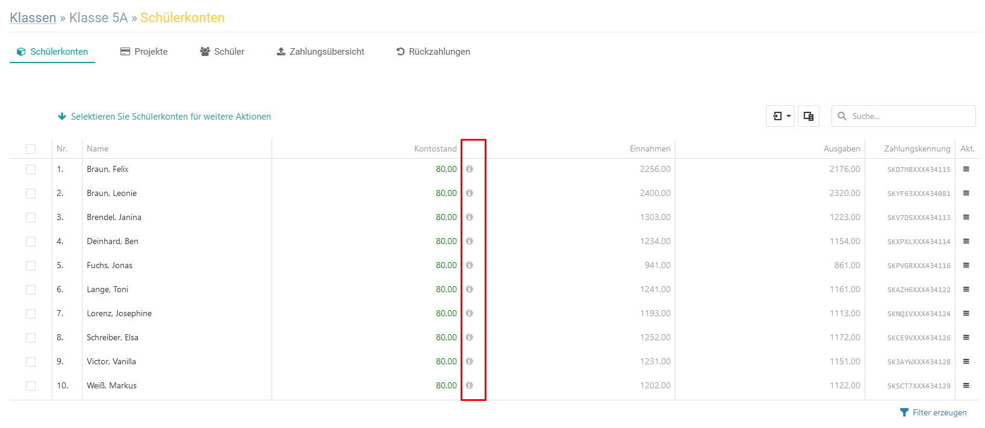This screenshot has width=985, height=428.
Task: Check the box for Brendel, Janina
Action: click(x=31, y=218)
